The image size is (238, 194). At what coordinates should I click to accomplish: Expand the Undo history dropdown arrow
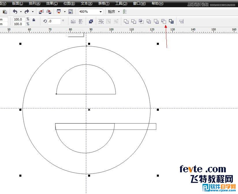21,12
